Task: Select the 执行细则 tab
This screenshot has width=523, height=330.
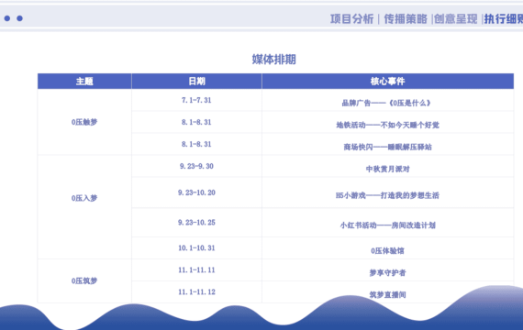Action: coord(504,19)
